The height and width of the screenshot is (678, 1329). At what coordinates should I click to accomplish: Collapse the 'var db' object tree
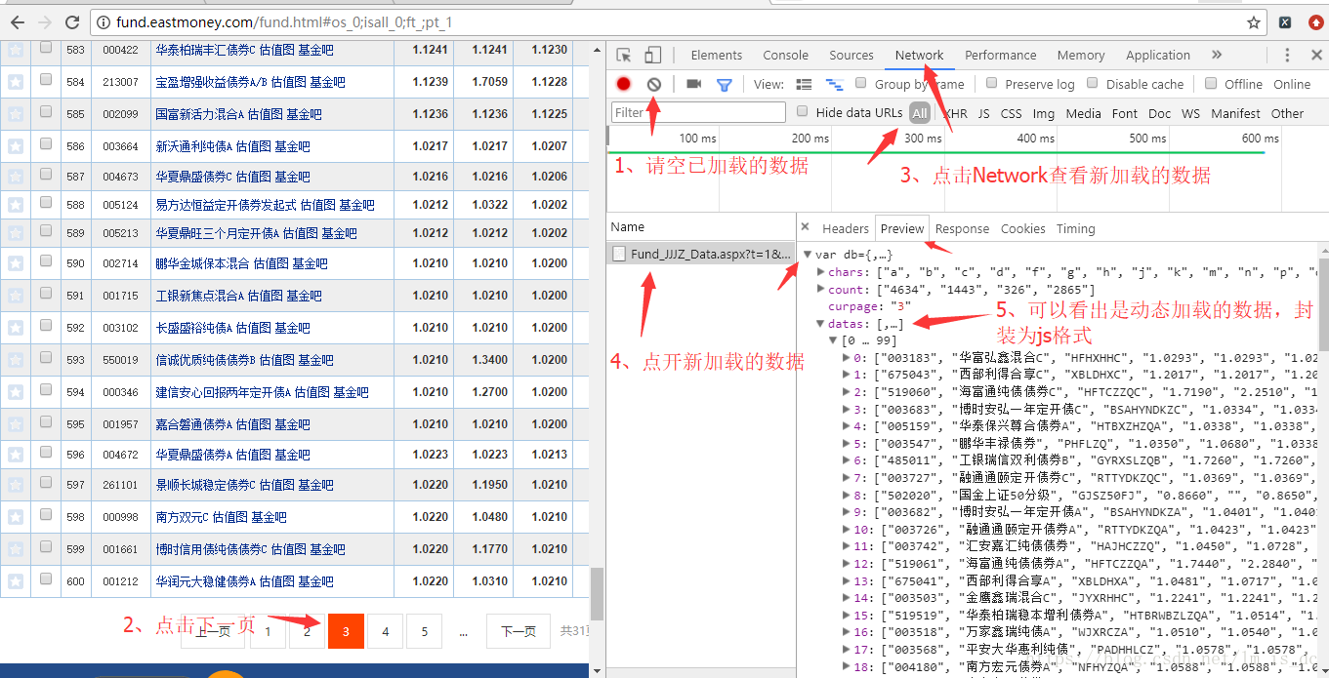tap(808, 255)
